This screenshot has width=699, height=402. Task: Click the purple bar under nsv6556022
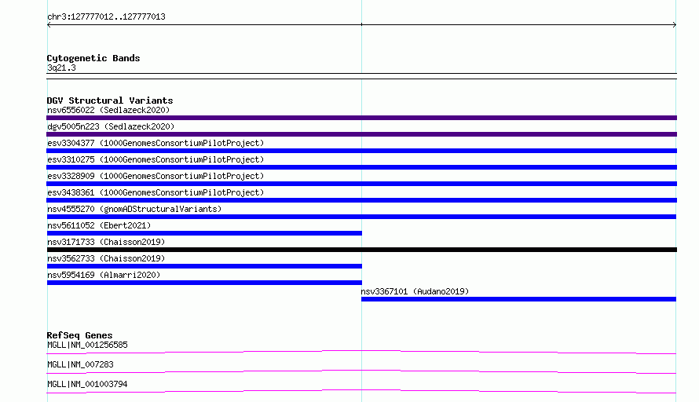pyautogui.click(x=361, y=118)
